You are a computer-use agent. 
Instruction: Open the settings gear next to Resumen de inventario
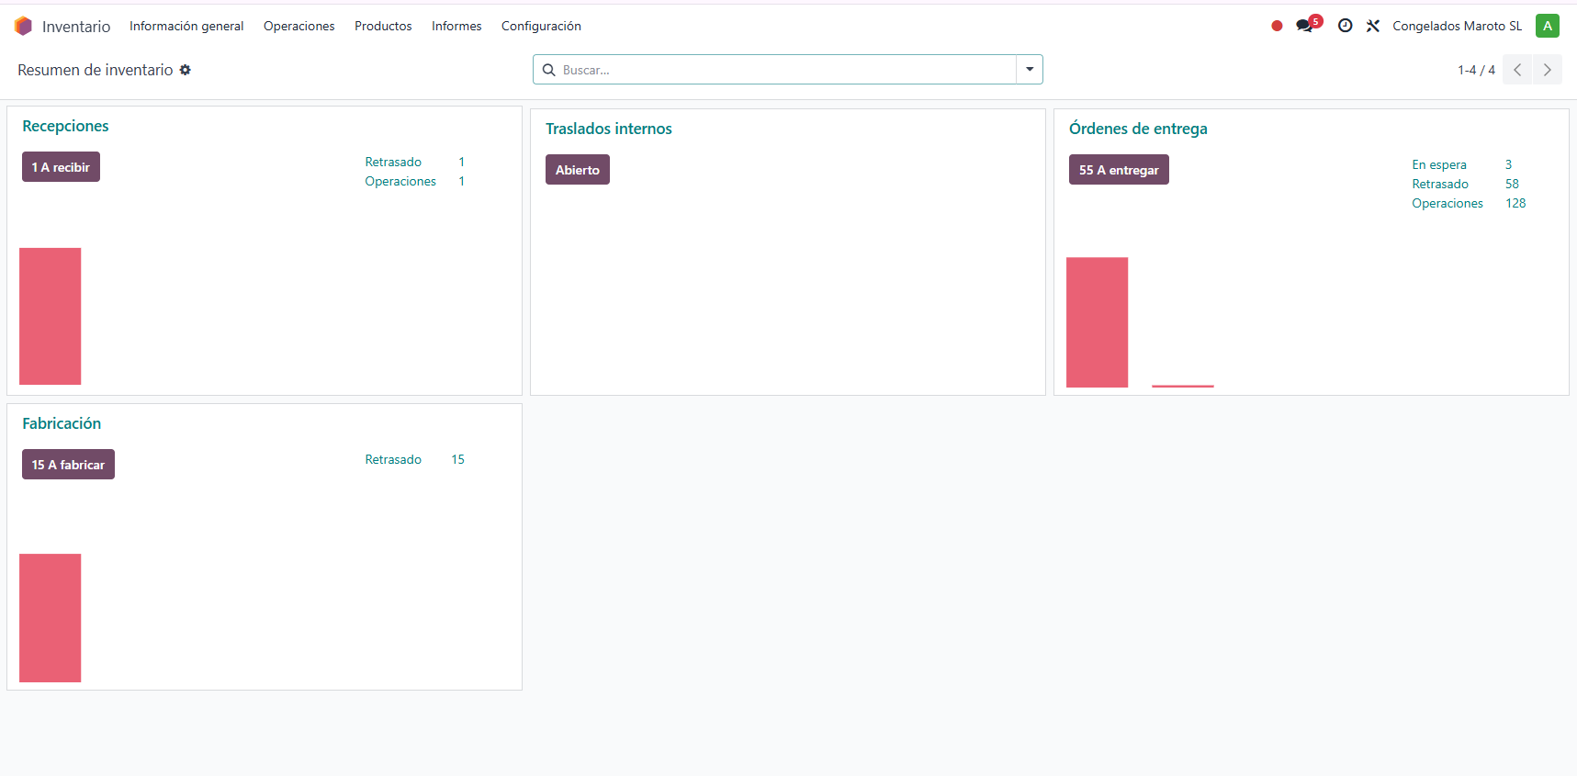[x=185, y=70]
